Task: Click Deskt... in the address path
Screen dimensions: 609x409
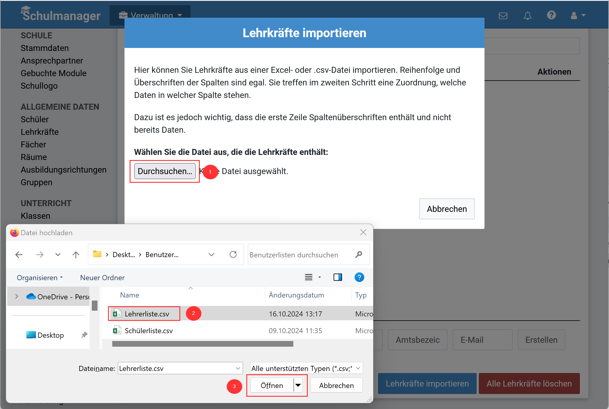Action: (x=124, y=255)
